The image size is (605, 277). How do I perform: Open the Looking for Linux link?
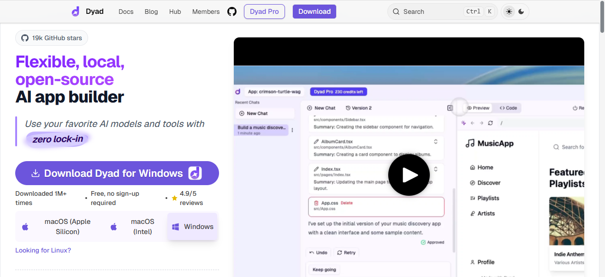43,250
